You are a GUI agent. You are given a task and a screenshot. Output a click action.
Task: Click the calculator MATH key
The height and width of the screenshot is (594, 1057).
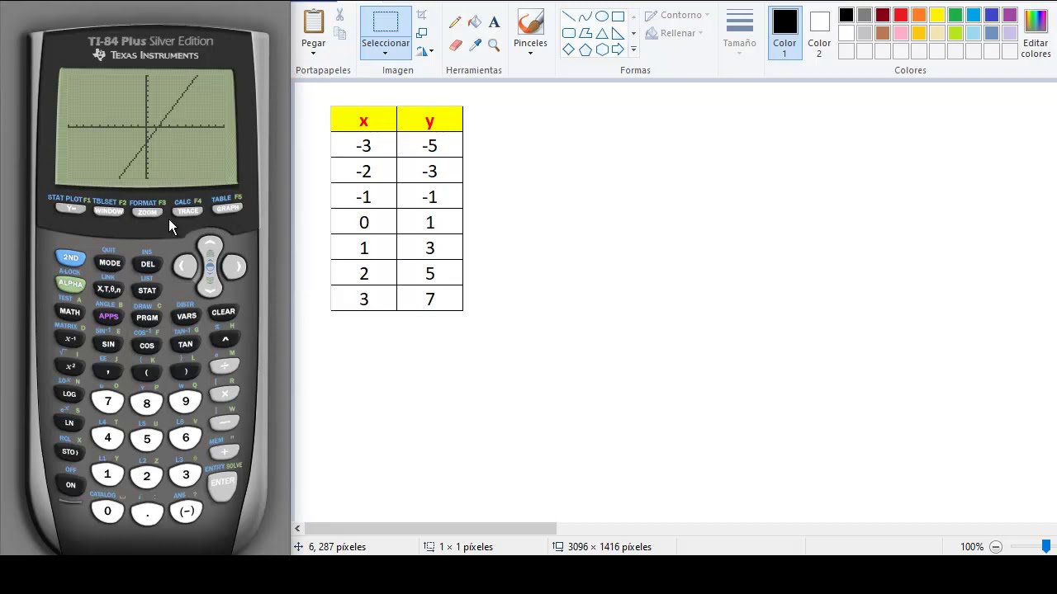tap(69, 312)
